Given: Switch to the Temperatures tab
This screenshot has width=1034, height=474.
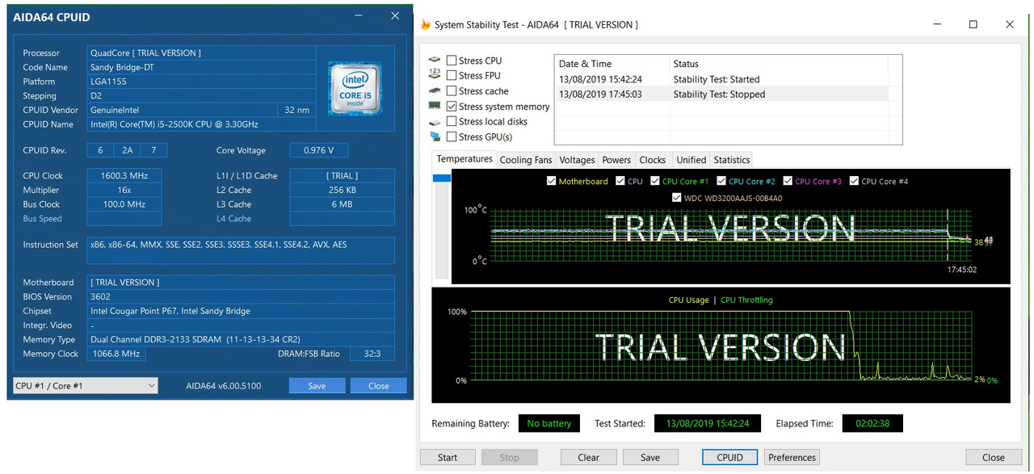Looking at the screenshot, I should (x=464, y=159).
